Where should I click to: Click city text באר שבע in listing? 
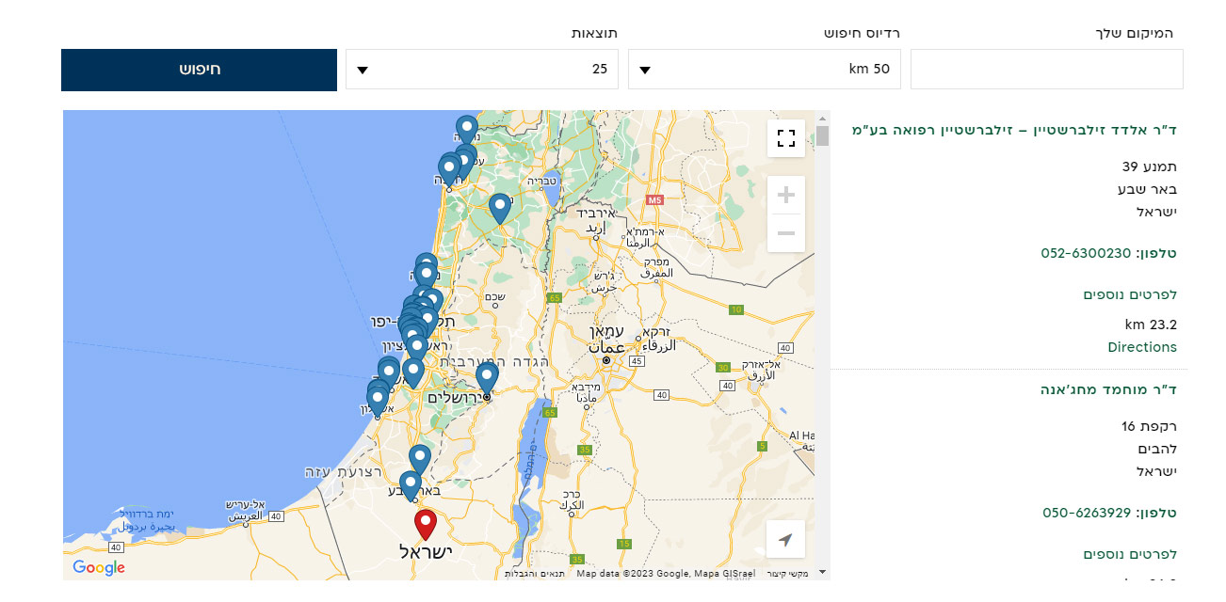click(1148, 190)
